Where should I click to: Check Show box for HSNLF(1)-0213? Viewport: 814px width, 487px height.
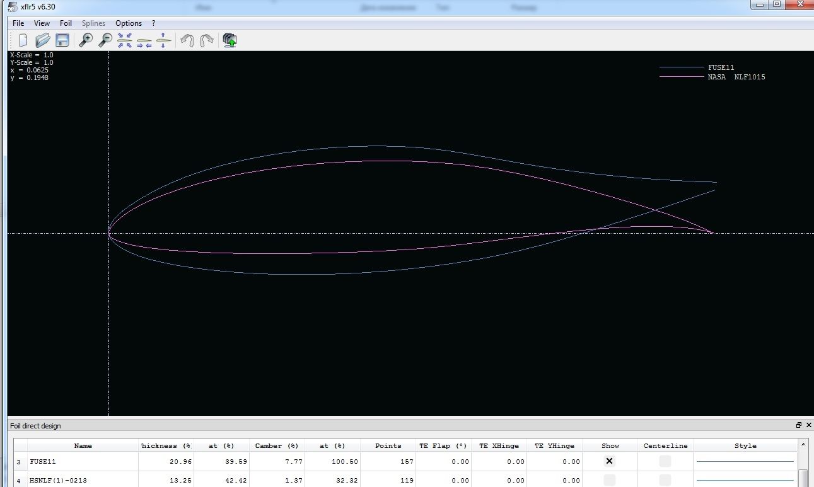pos(609,480)
